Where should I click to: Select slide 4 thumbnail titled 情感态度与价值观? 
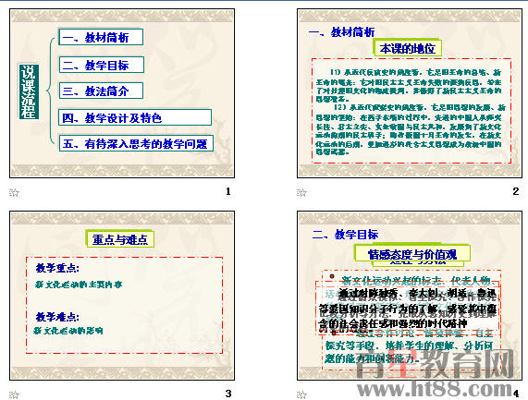(410, 296)
